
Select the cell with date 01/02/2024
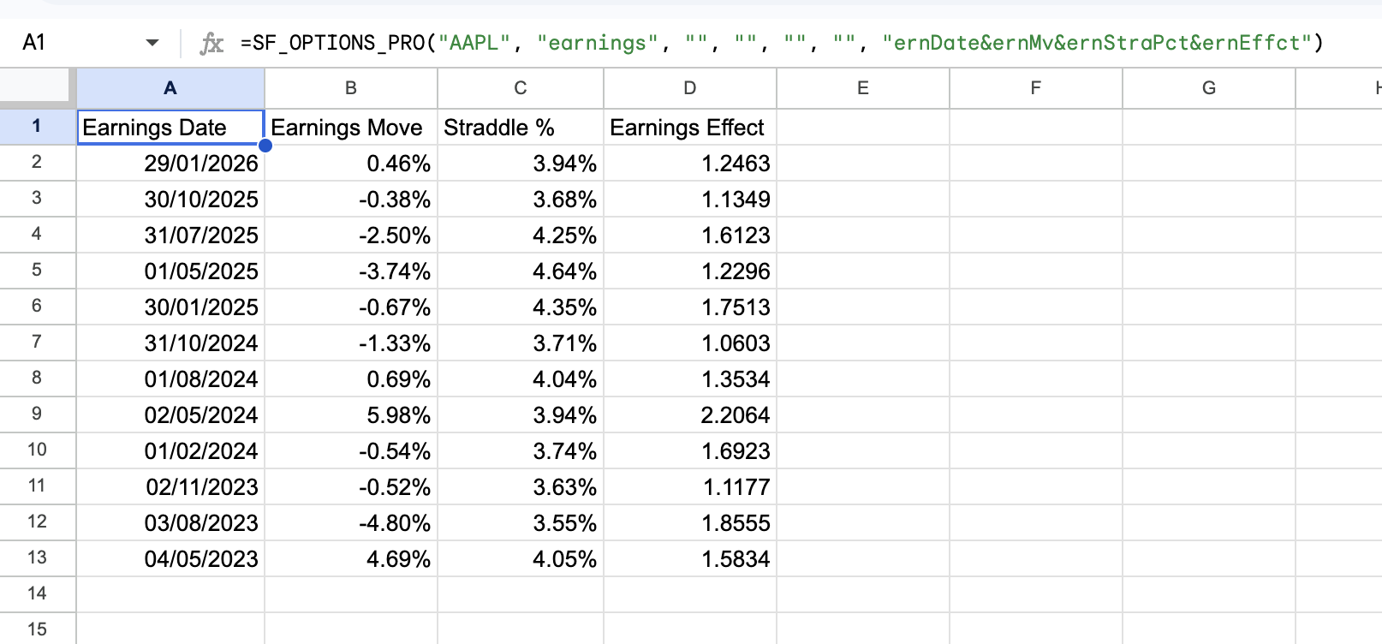pos(170,450)
